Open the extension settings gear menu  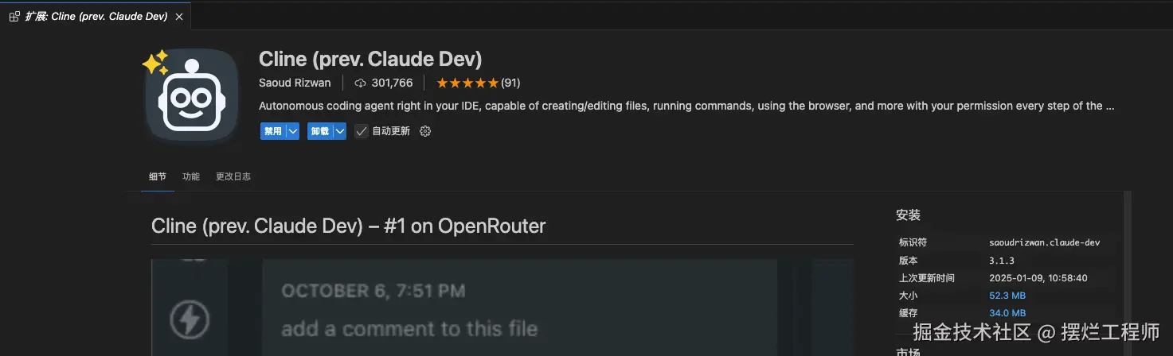pyautogui.click(x=425, y=131)
